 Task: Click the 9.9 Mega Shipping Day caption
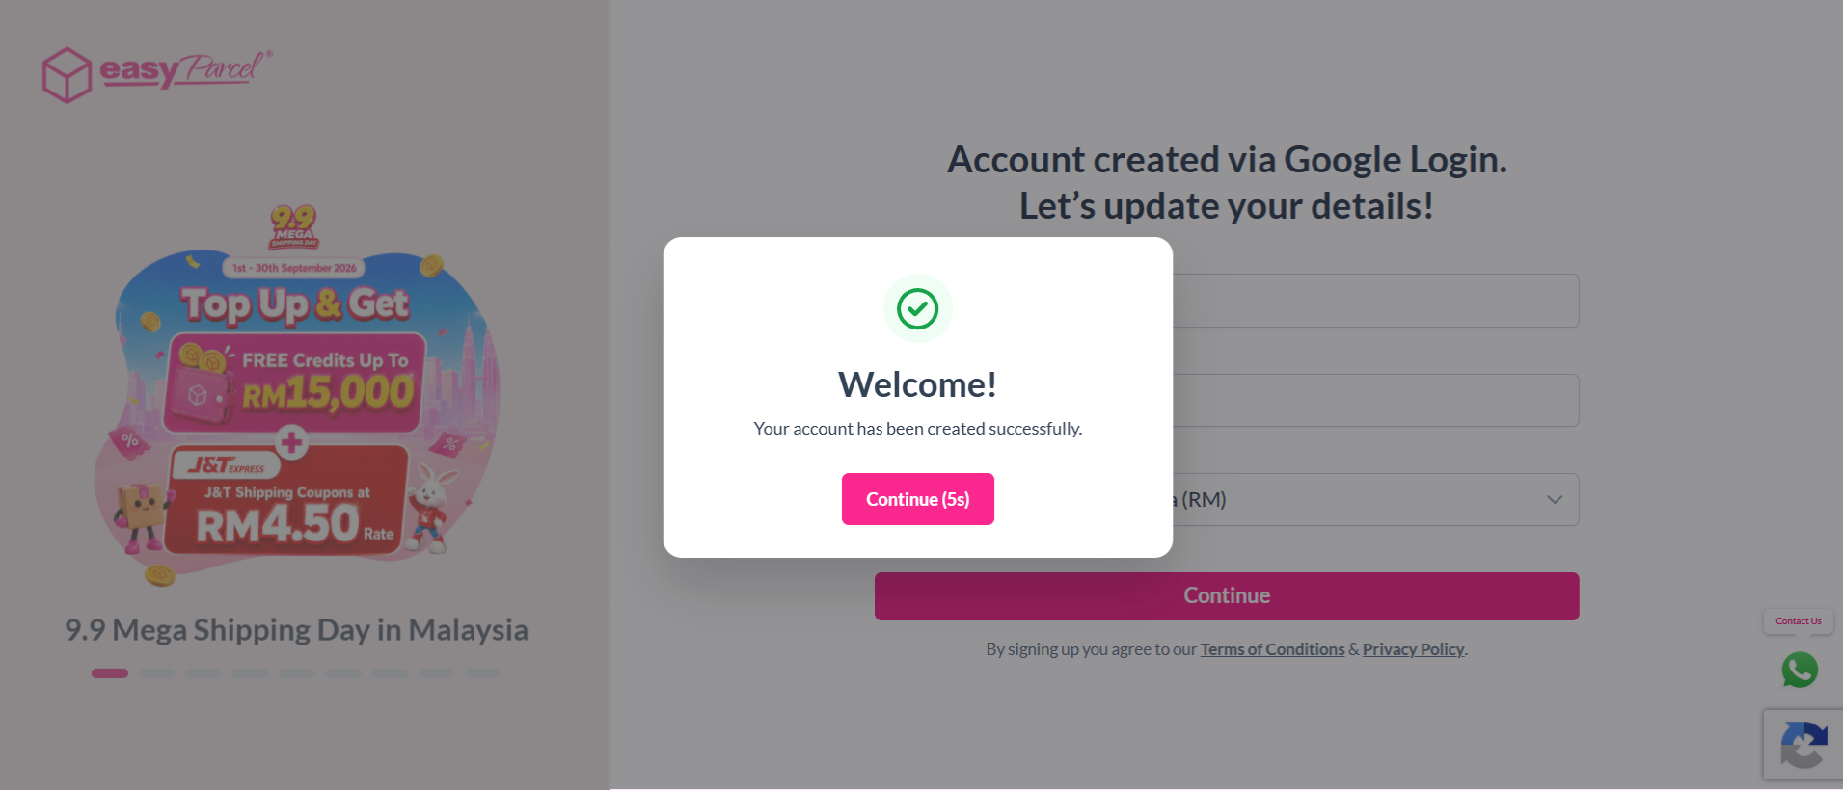(296, 630)
